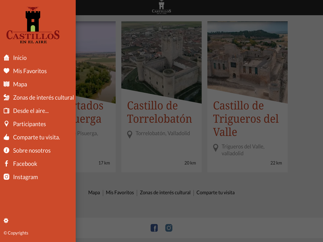Click the Facebook icon in the sidebar menu
323x242 pixels.
pyautogui.click(x=6, y=164)
